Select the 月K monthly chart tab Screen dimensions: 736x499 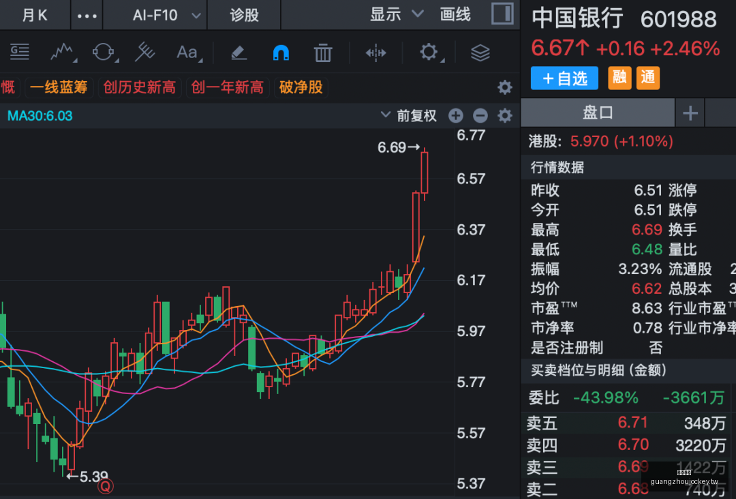(35, 16)
